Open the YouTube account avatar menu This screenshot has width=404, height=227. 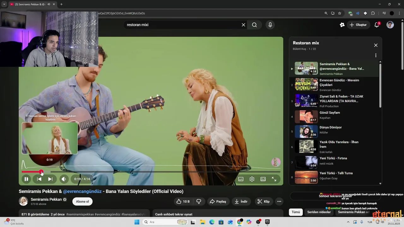click(390, 25)
